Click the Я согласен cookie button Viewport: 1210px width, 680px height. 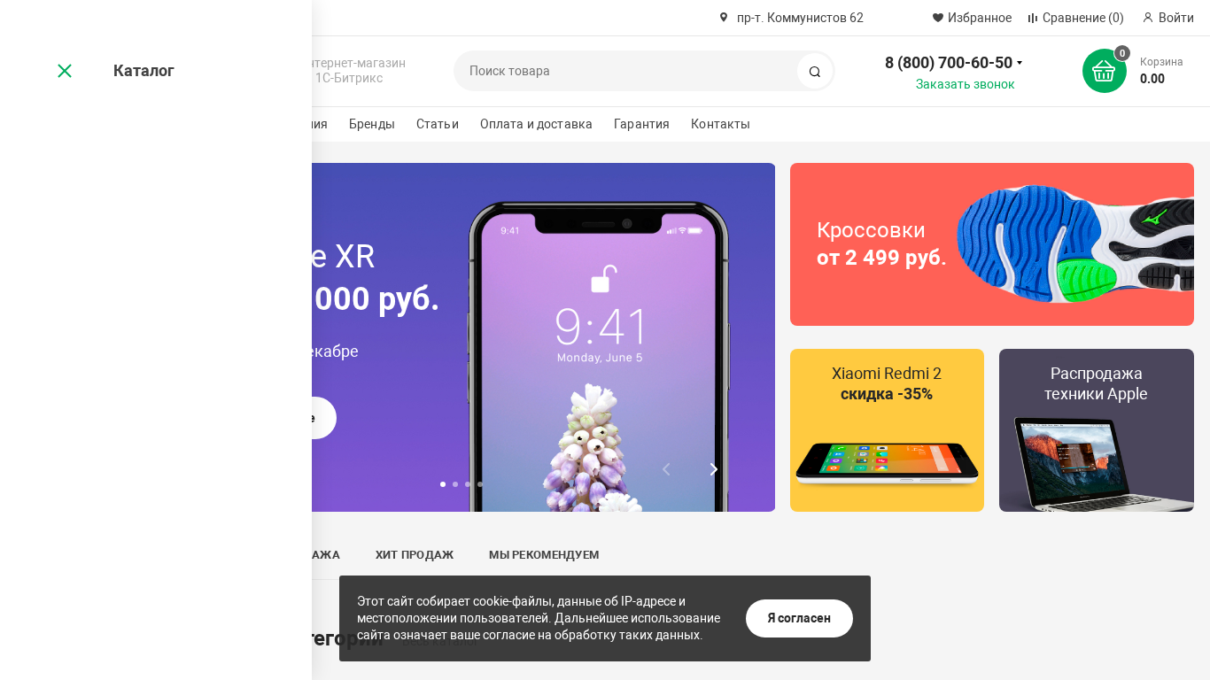click(x=799, y=618)
